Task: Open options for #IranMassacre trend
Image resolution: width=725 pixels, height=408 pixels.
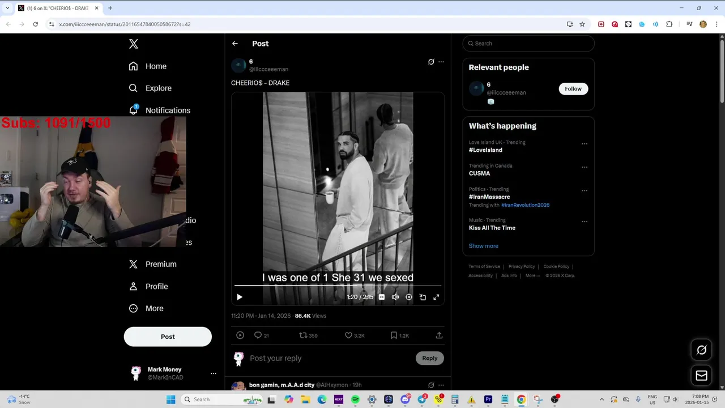Action: [x=585, y=190]
